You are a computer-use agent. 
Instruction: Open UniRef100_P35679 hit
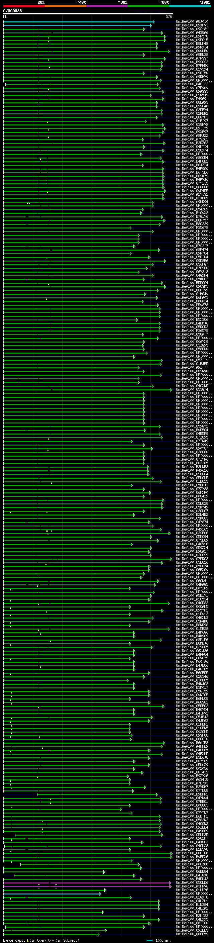pyautogui.click(x=192, y=227)
